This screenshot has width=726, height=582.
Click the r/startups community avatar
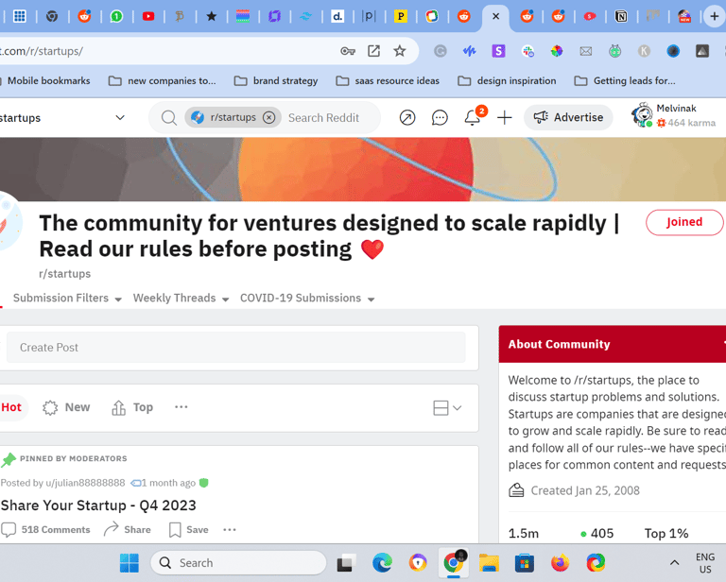point(9,222)
